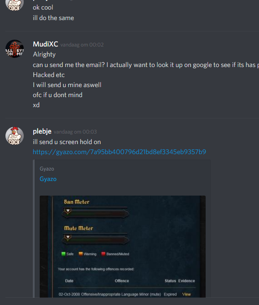Click the orange Warning legend square
This screenshot has width=259, height=305.
tap(81, 254)
